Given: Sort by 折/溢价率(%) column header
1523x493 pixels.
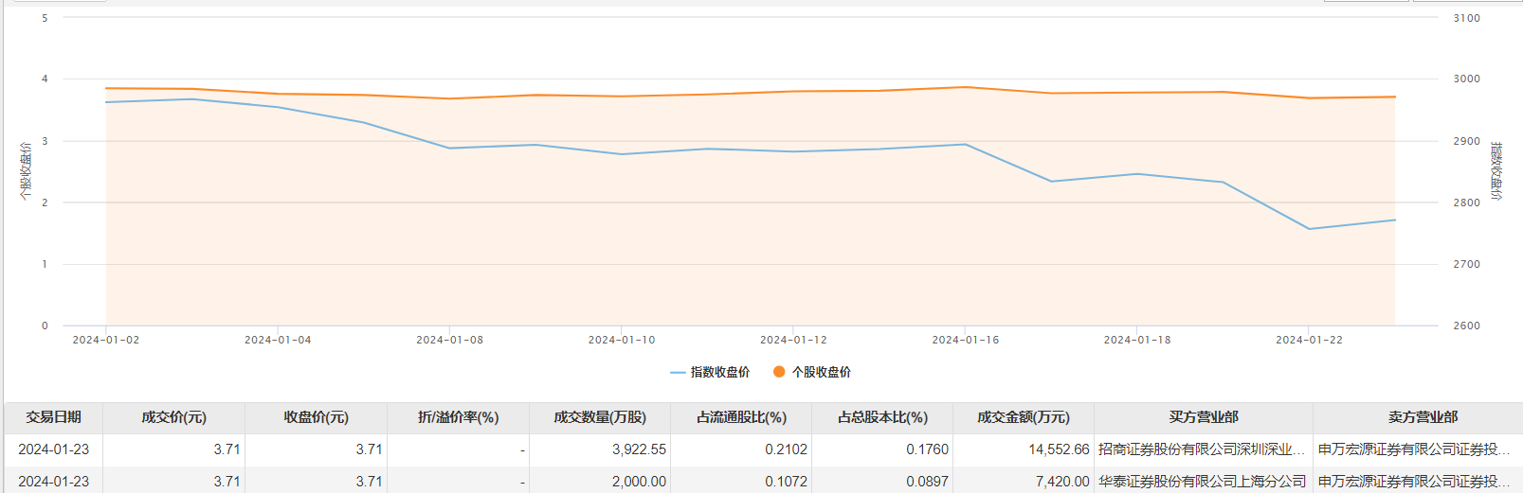Looking at the screenshot, I should (x=458, y=417).
